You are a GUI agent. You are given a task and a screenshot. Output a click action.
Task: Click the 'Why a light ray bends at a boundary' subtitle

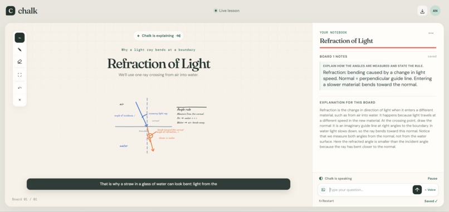(158, 50)
